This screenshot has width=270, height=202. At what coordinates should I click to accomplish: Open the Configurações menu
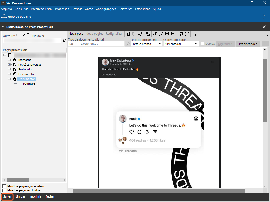(106, 9)
